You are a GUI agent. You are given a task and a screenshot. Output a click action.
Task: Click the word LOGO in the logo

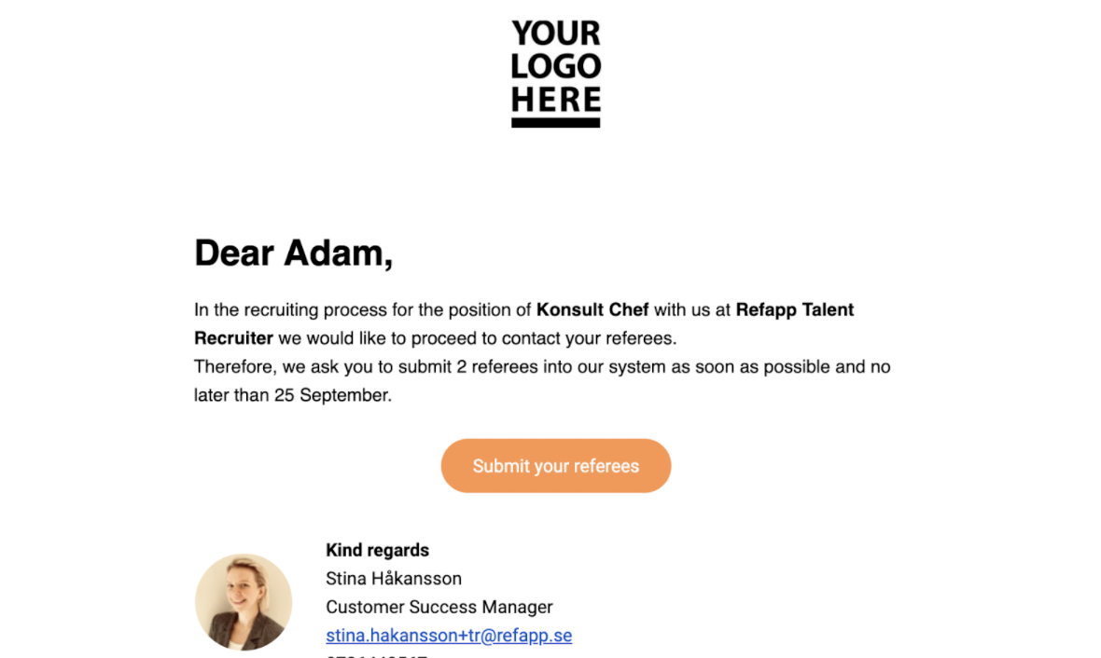555,67
